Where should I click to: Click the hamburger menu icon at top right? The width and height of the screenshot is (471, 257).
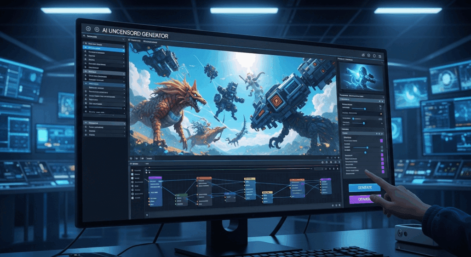380,56
